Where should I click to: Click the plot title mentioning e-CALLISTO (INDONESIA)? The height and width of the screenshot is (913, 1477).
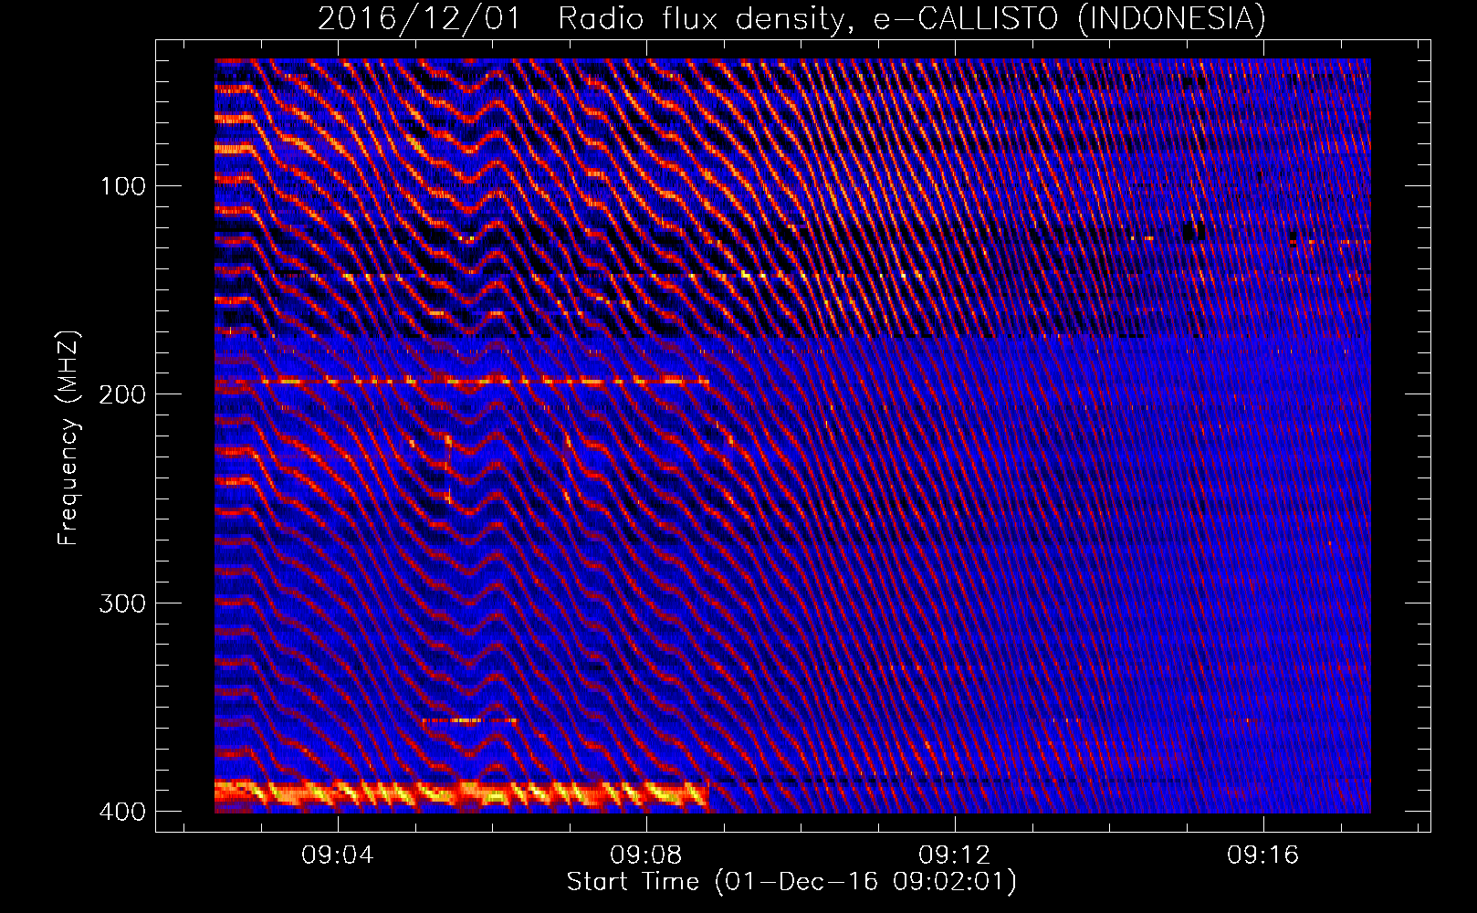click(x=791, y=18)
